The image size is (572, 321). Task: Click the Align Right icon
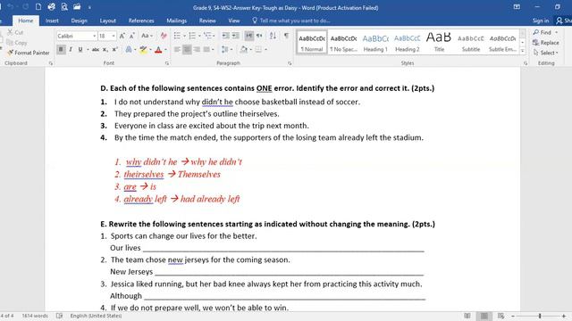(197, 49)
